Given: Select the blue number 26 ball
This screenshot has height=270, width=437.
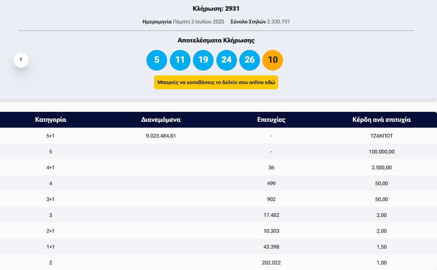Looking at the screenshot, I should [x=250, y=60].
